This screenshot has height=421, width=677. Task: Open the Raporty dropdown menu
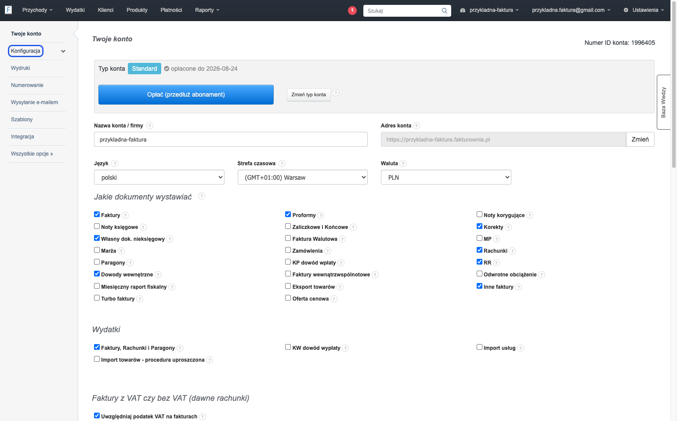pos(207,10)
